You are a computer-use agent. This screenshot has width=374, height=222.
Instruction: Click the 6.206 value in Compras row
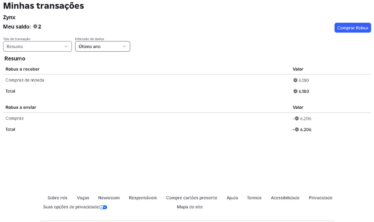[x=305, y=119]
